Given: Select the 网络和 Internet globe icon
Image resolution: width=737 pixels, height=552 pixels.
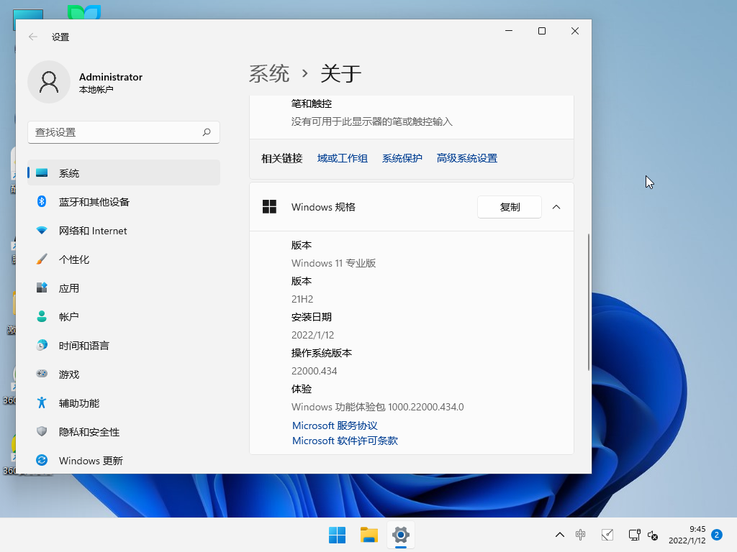Looking at the screenshot, I should pos(42,231).
